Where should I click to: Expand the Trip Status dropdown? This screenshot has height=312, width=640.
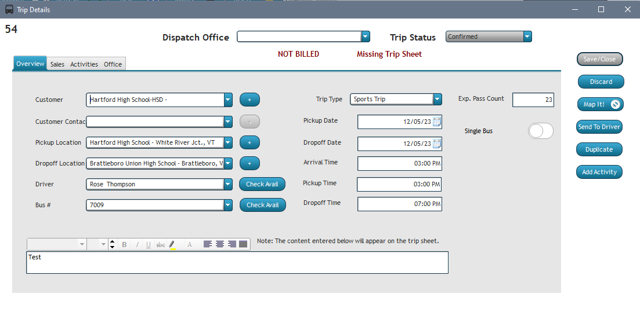click(527, 36)
